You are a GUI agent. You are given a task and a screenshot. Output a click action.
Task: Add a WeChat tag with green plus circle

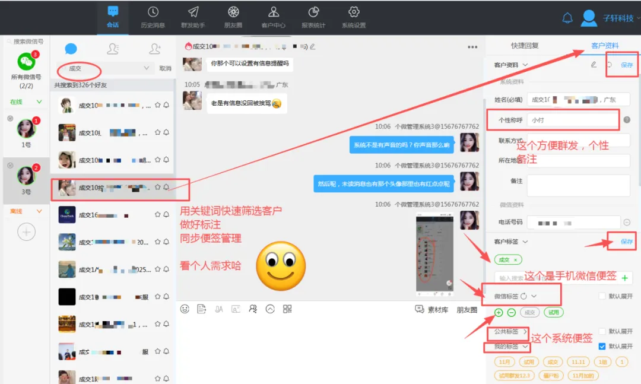tap(499, 312)
